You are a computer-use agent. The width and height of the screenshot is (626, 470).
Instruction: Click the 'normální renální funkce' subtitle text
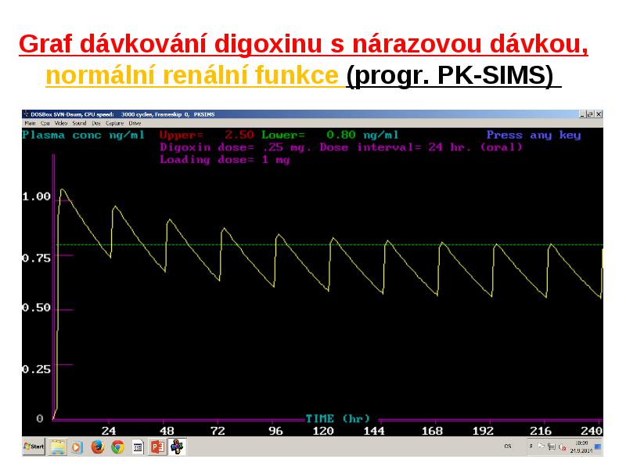[x=192, y=75]
